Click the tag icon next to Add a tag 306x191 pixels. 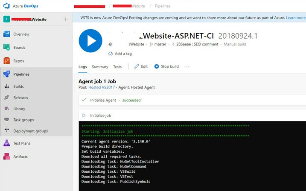tap(111, 54)
